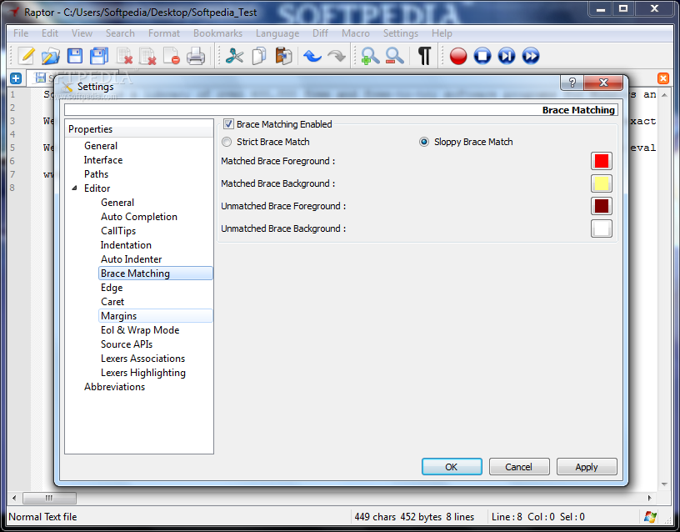Confirm settings with the OK button
The width and height of the screenshot is (680, 532).
[452, 467]
